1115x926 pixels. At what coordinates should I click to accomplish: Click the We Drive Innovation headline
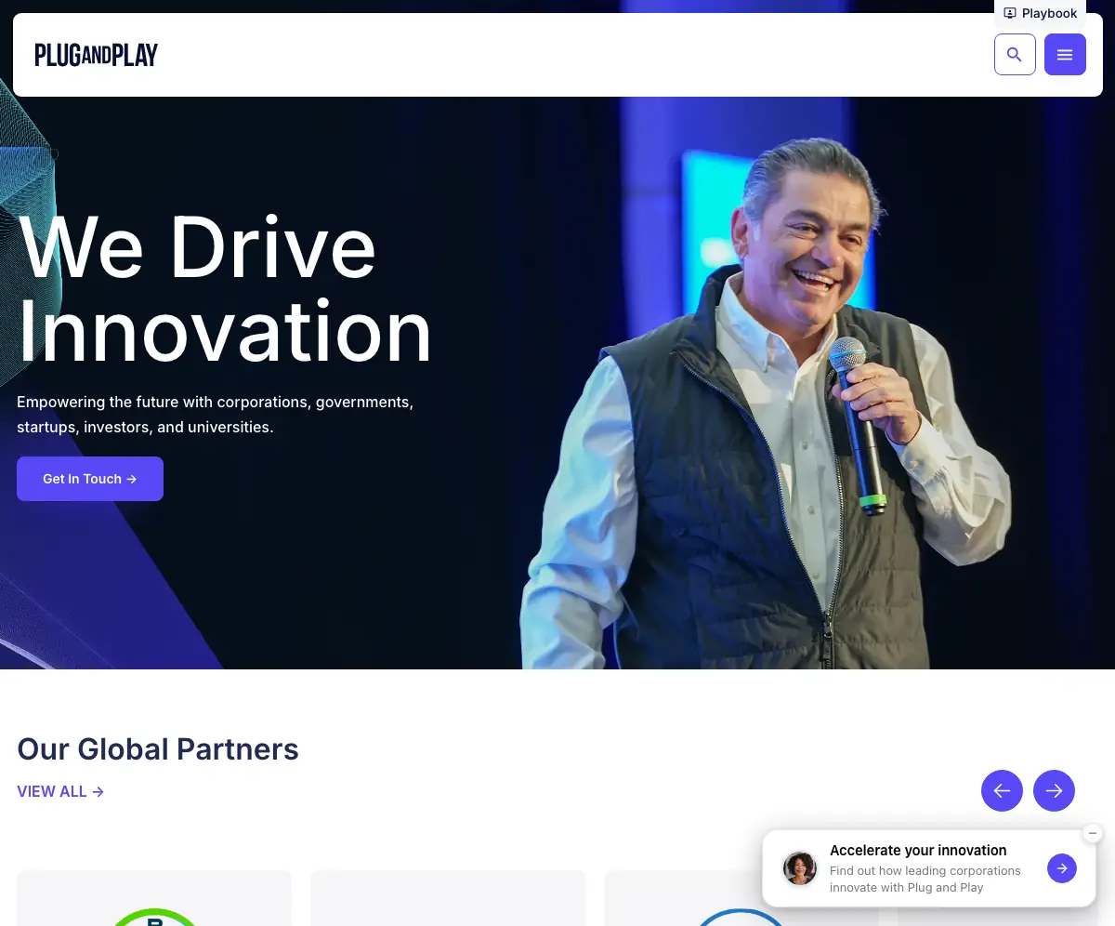click(x=225, y=289)
